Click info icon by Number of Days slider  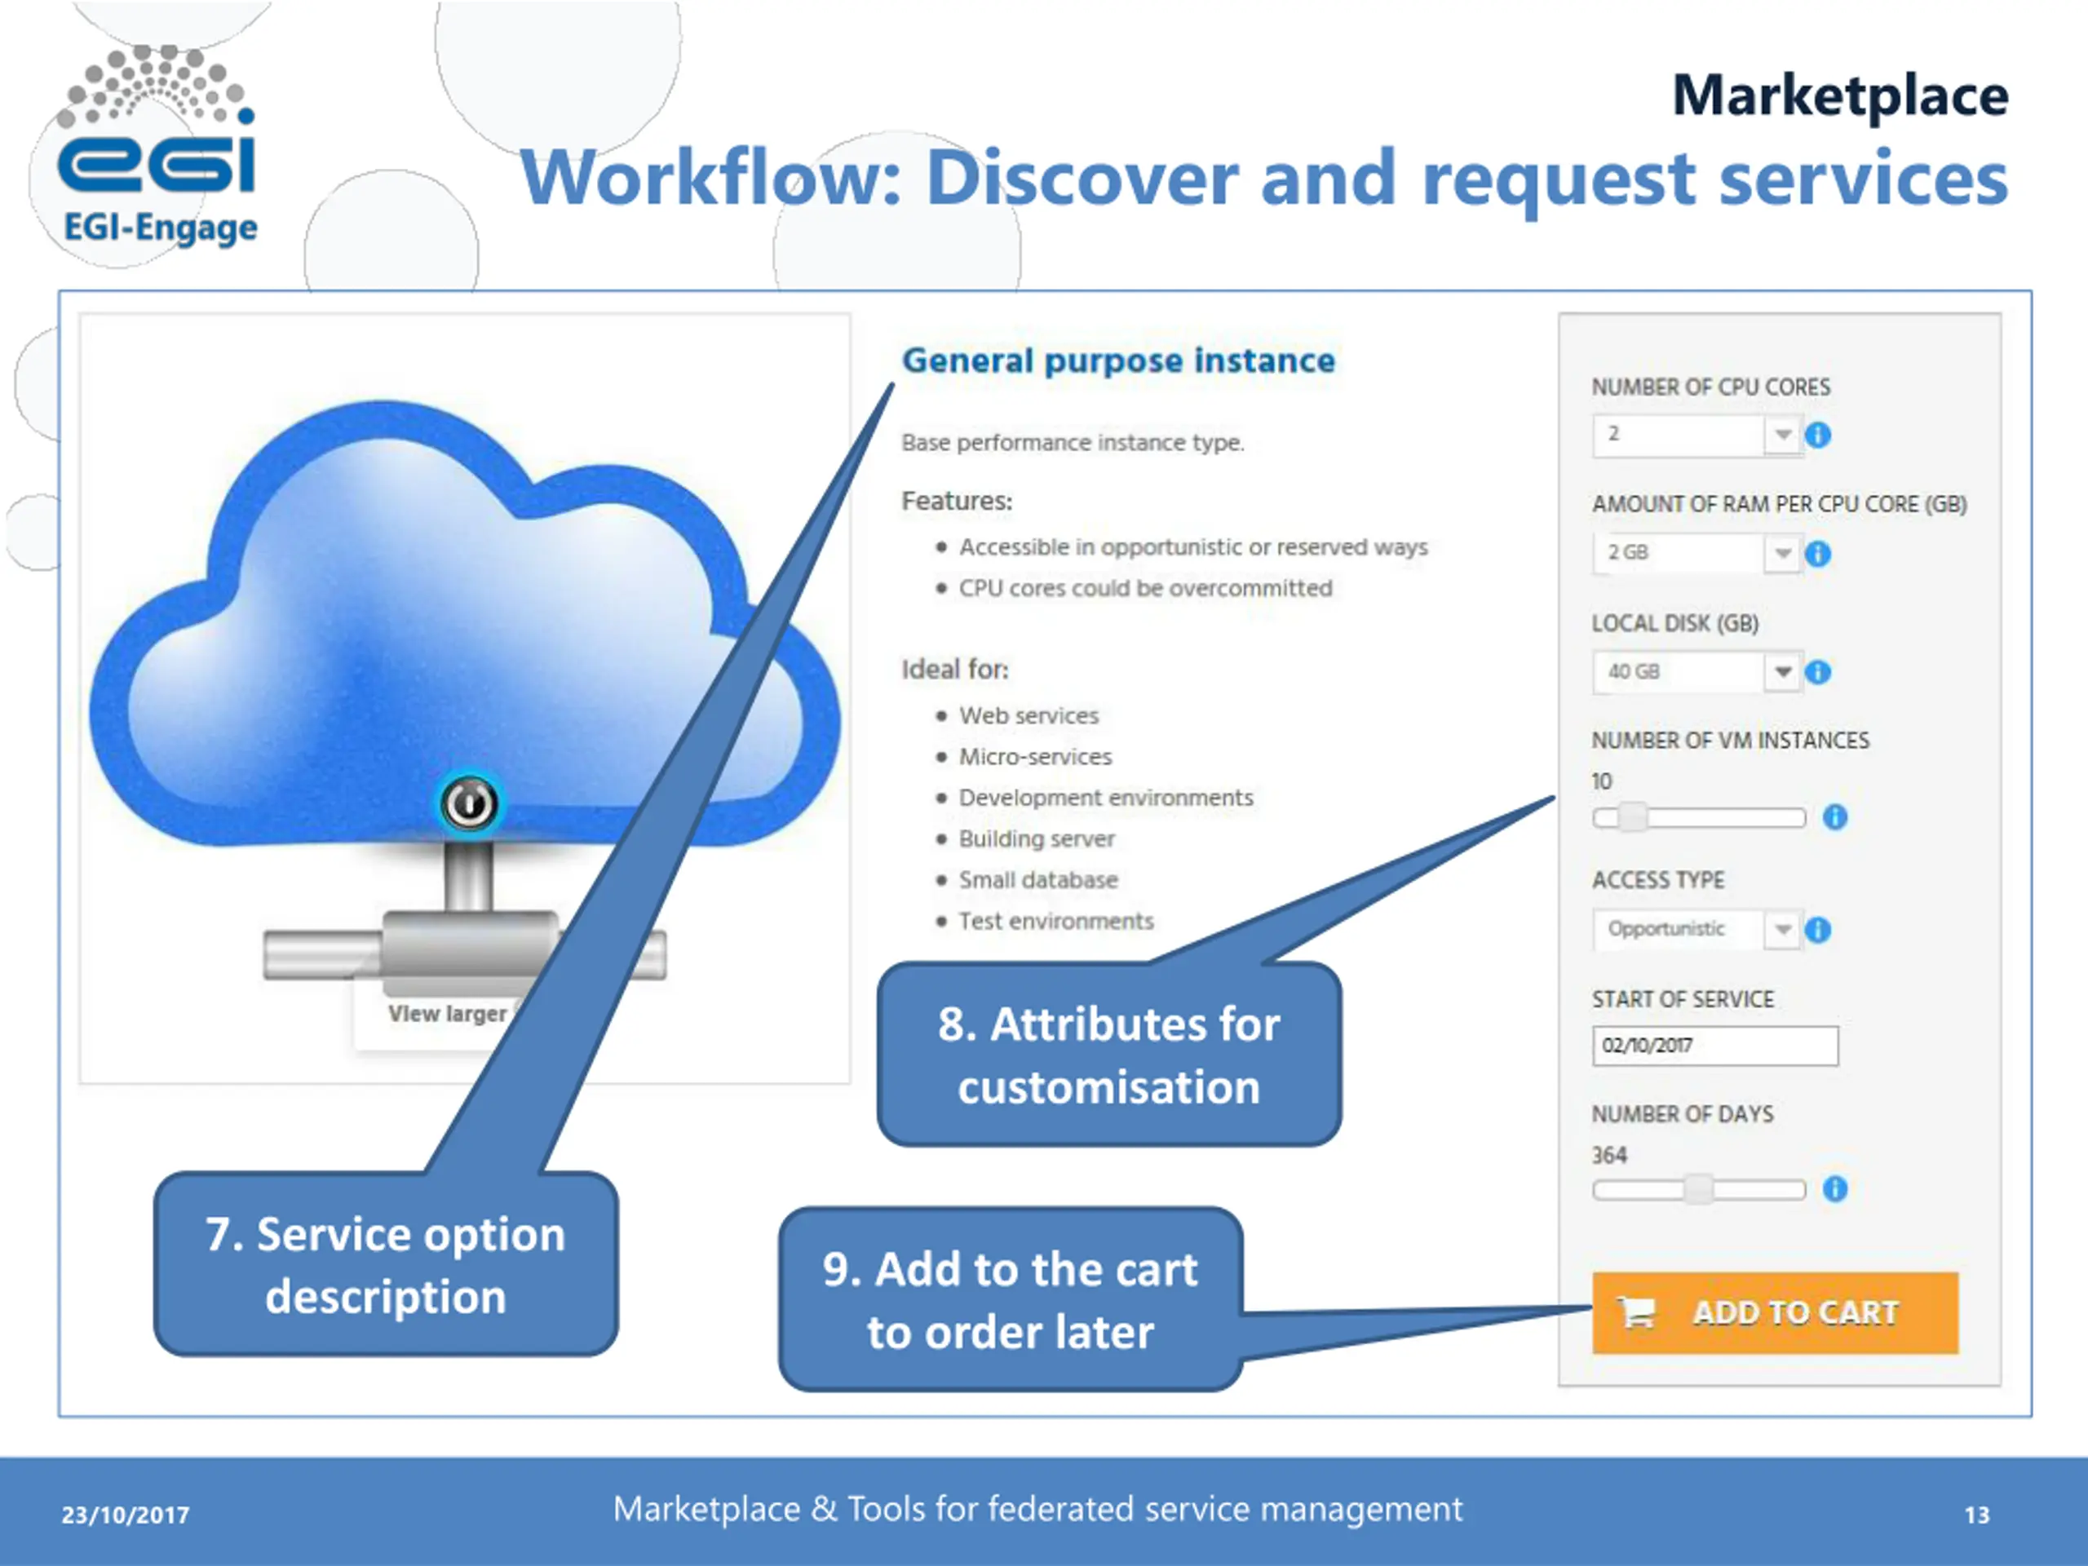click(x=1834, y=1188)
